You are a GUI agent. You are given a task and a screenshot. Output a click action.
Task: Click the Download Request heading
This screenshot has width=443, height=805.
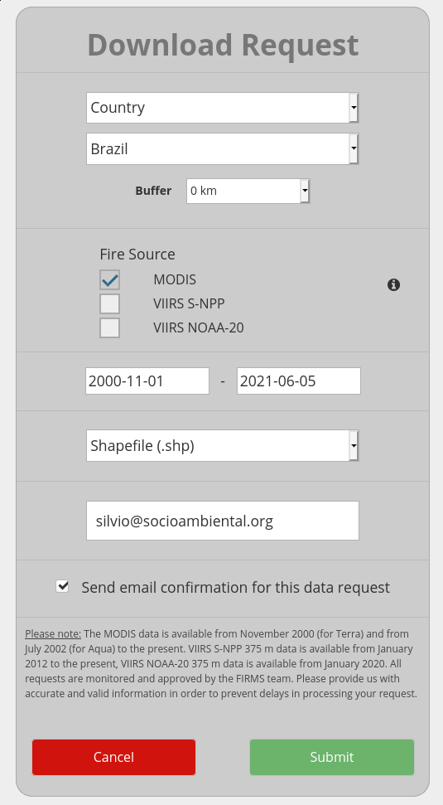point(223,45)
